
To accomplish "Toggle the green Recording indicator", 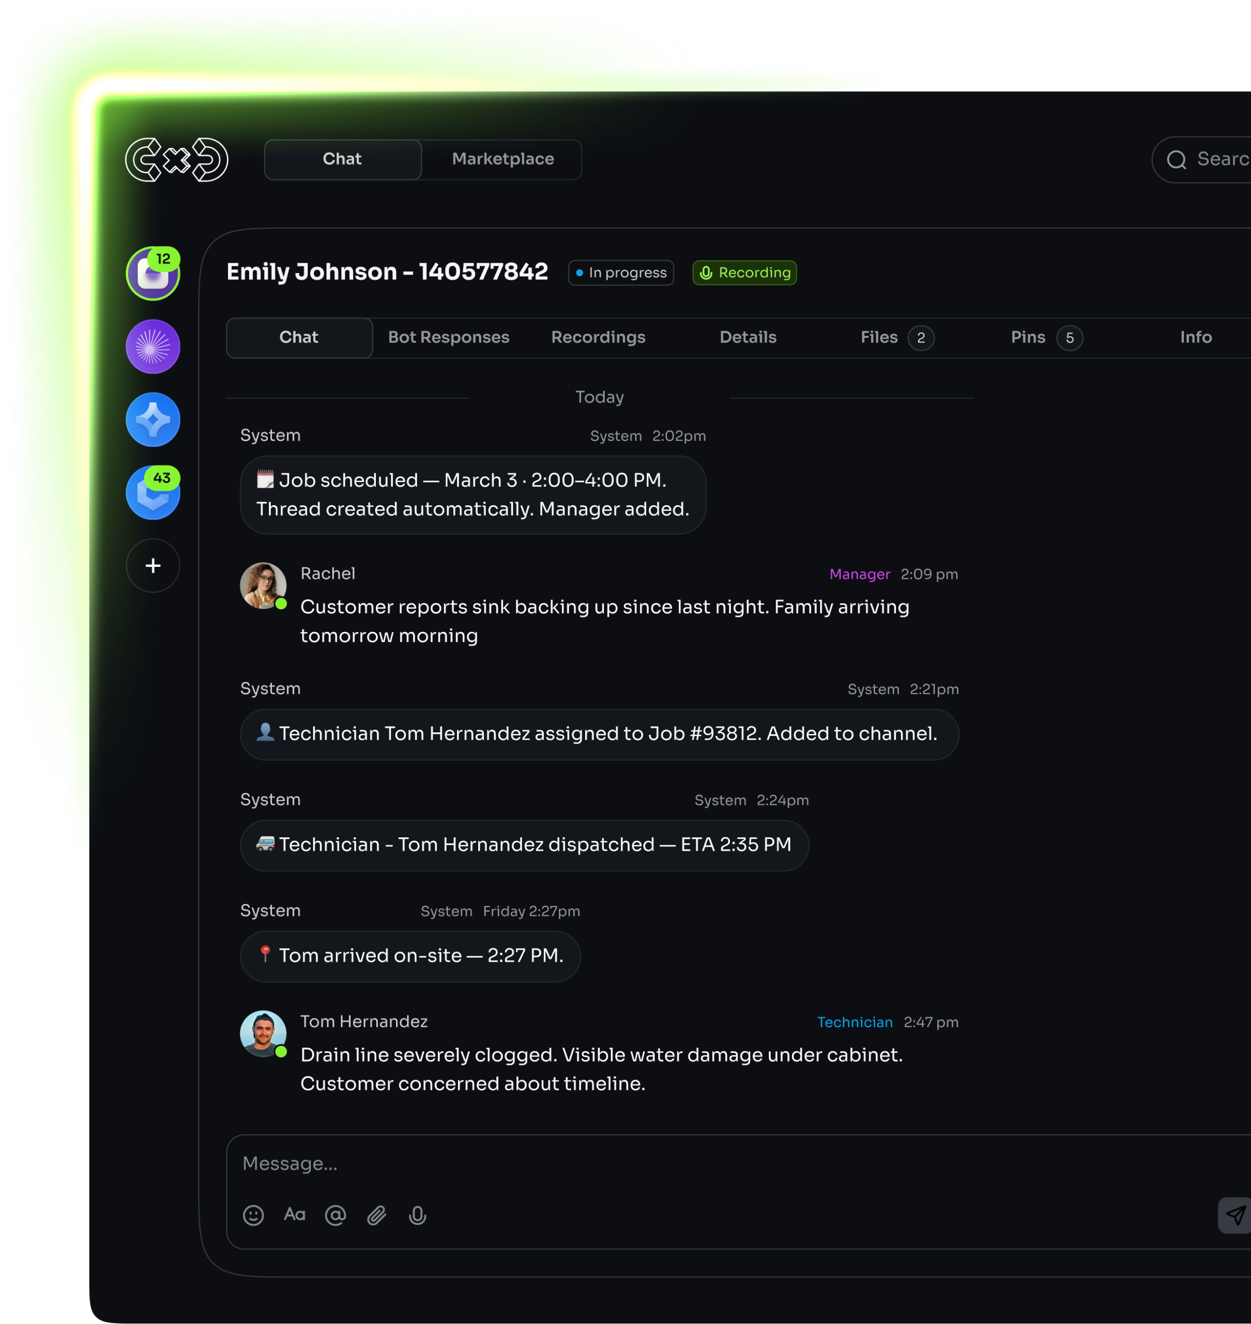I will click(744, 273).
